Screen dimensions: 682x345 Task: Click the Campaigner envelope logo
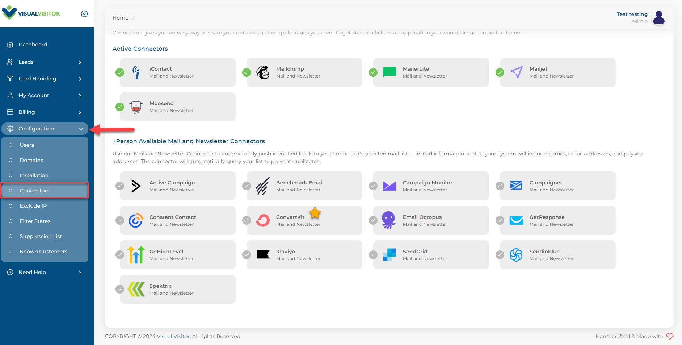516,186
